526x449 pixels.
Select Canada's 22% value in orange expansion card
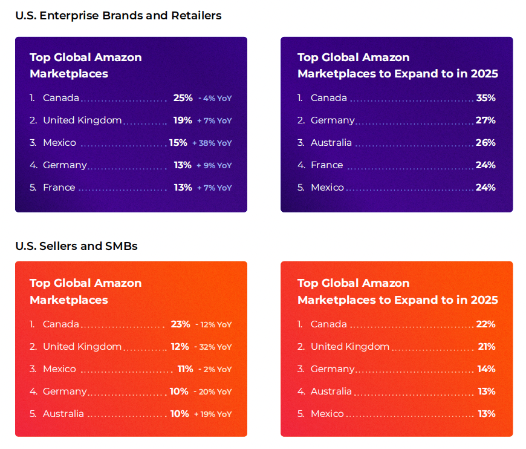click(485, 324)
